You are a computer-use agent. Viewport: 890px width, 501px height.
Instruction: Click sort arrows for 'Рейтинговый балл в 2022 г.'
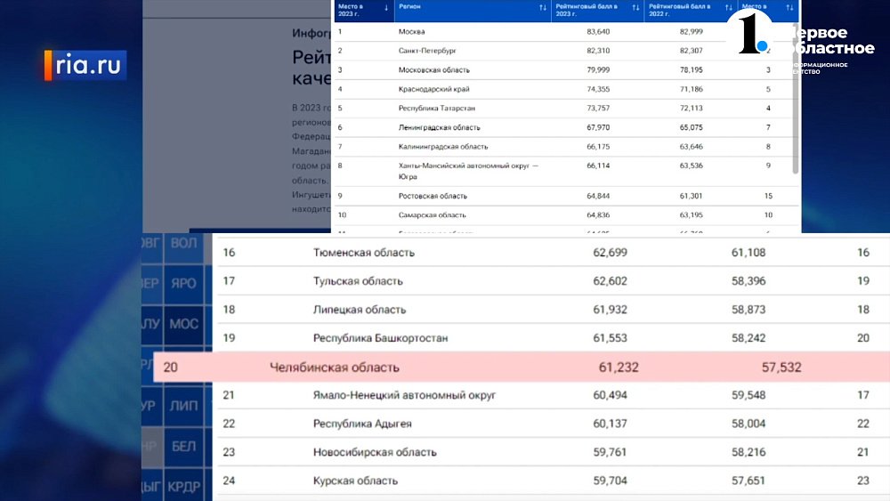pos(728,8)
